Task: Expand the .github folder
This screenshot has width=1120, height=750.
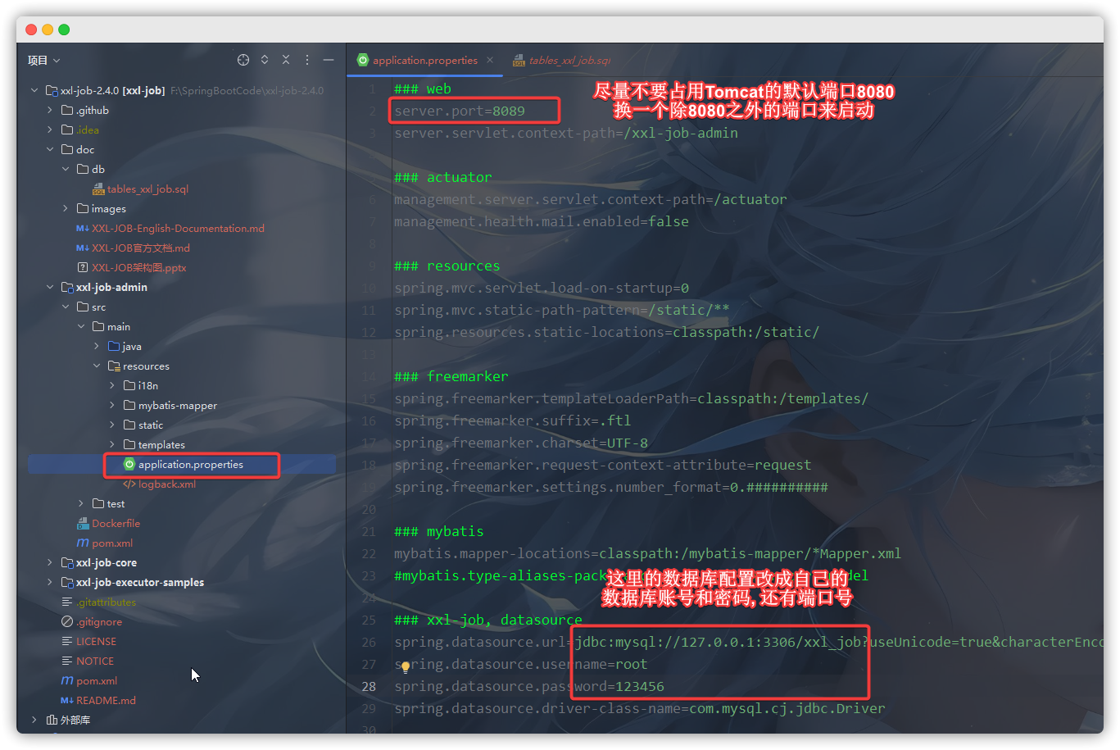Action: [50, 110]
